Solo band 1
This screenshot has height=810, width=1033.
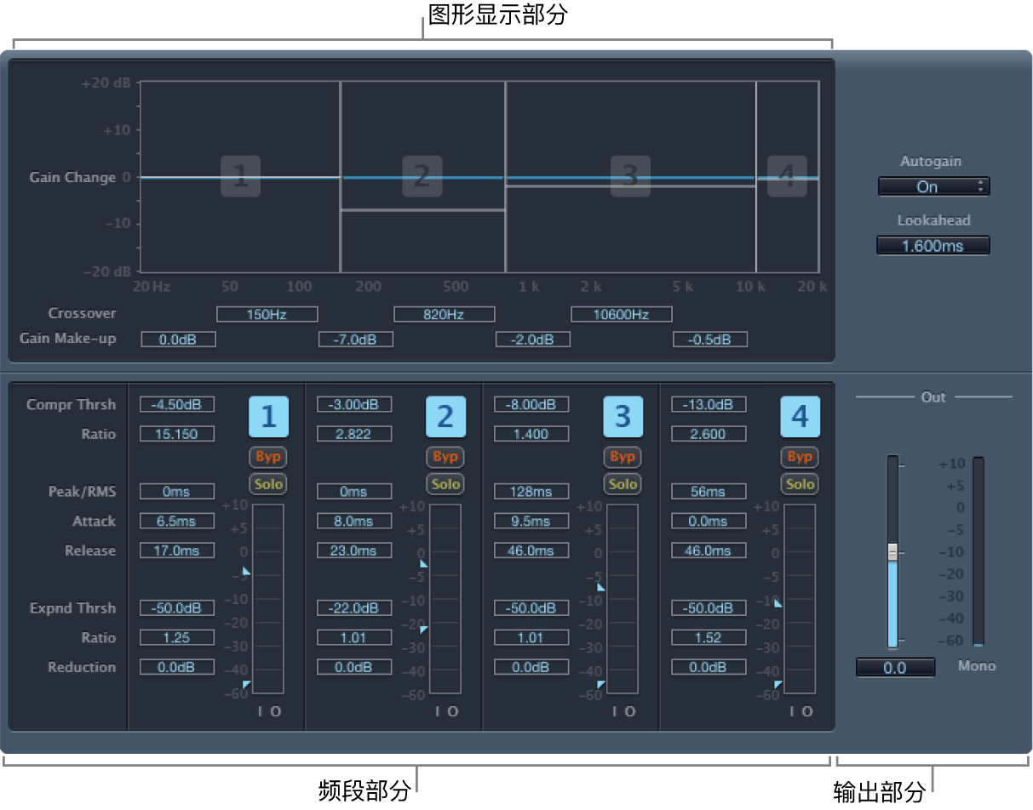click(x=268, y=484)
